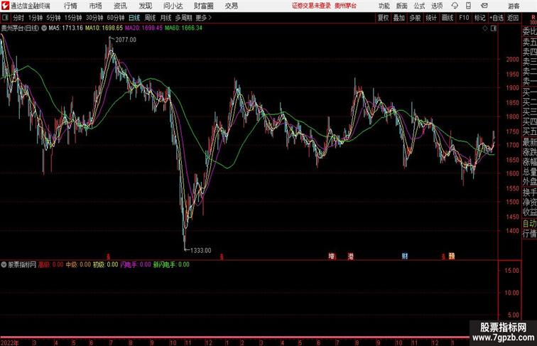
Task: Click the 返回 back button
Action: click(x=513, y=18)
